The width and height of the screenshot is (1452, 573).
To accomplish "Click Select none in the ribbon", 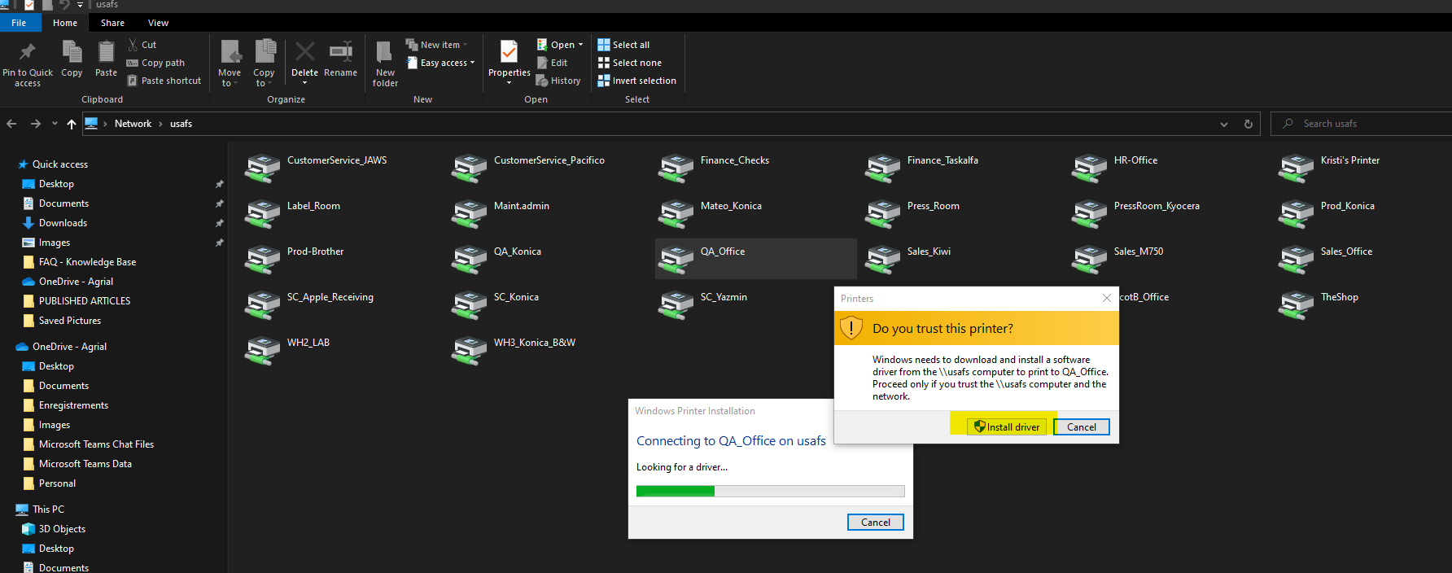I will tap(629, 63).
